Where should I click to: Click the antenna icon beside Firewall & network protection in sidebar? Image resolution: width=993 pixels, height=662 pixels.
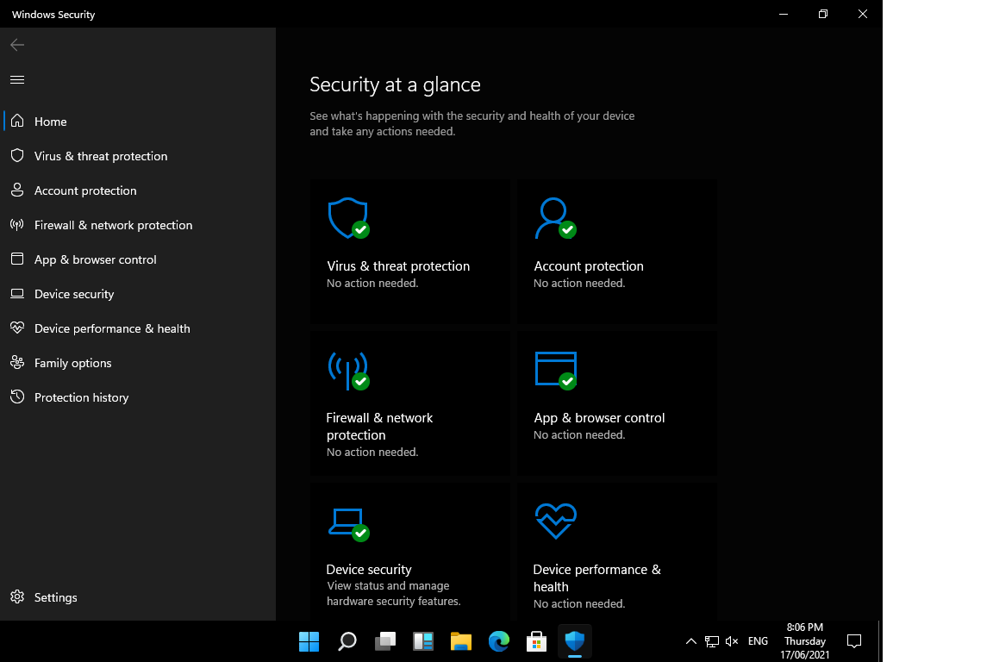(17, 224)
